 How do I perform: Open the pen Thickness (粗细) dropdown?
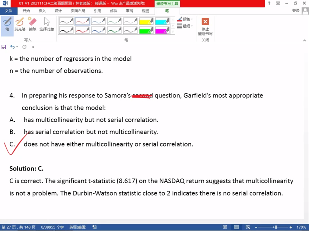coord(185,26)
